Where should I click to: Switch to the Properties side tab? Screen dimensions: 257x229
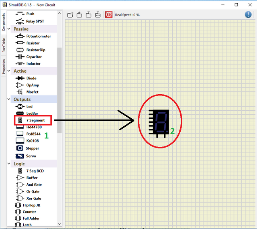[4, 67]
